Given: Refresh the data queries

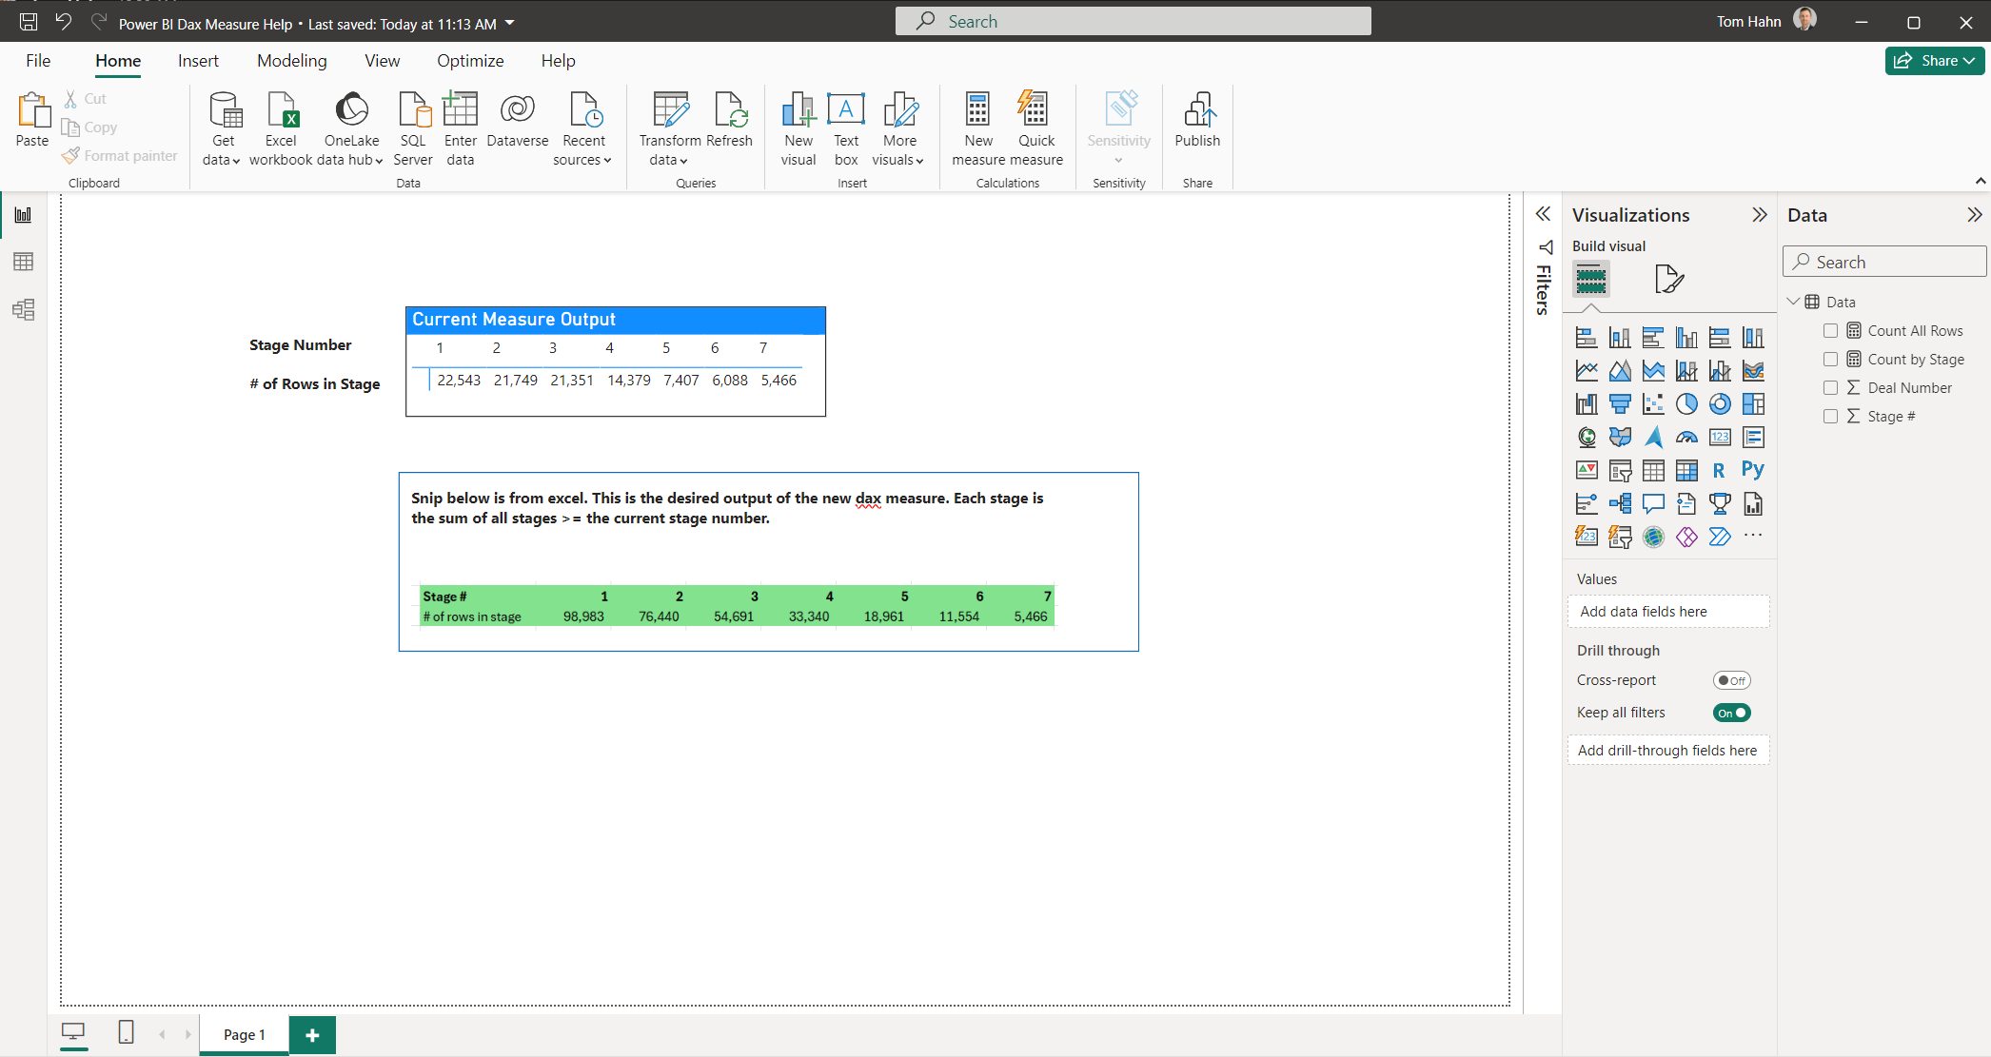Looking at the screenshot, I should tap(730, 120).
